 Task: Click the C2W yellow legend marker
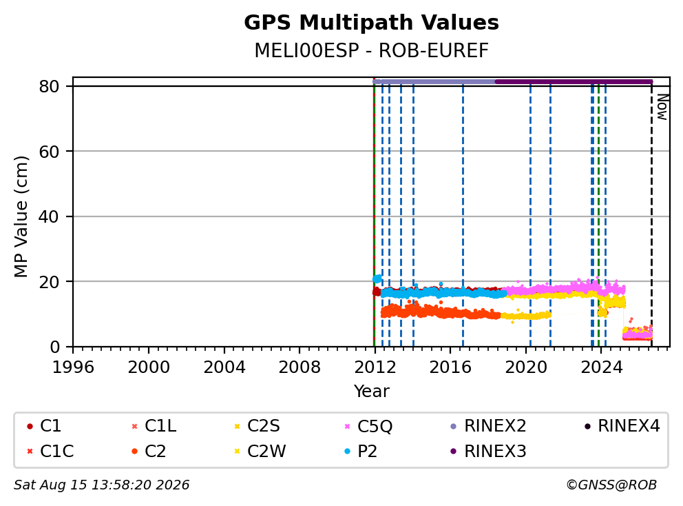click(x=238, y=451)
